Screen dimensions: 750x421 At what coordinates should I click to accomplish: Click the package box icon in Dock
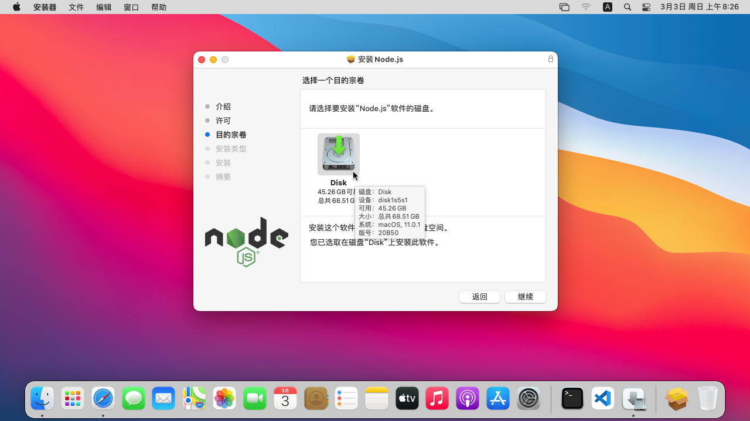677,399
